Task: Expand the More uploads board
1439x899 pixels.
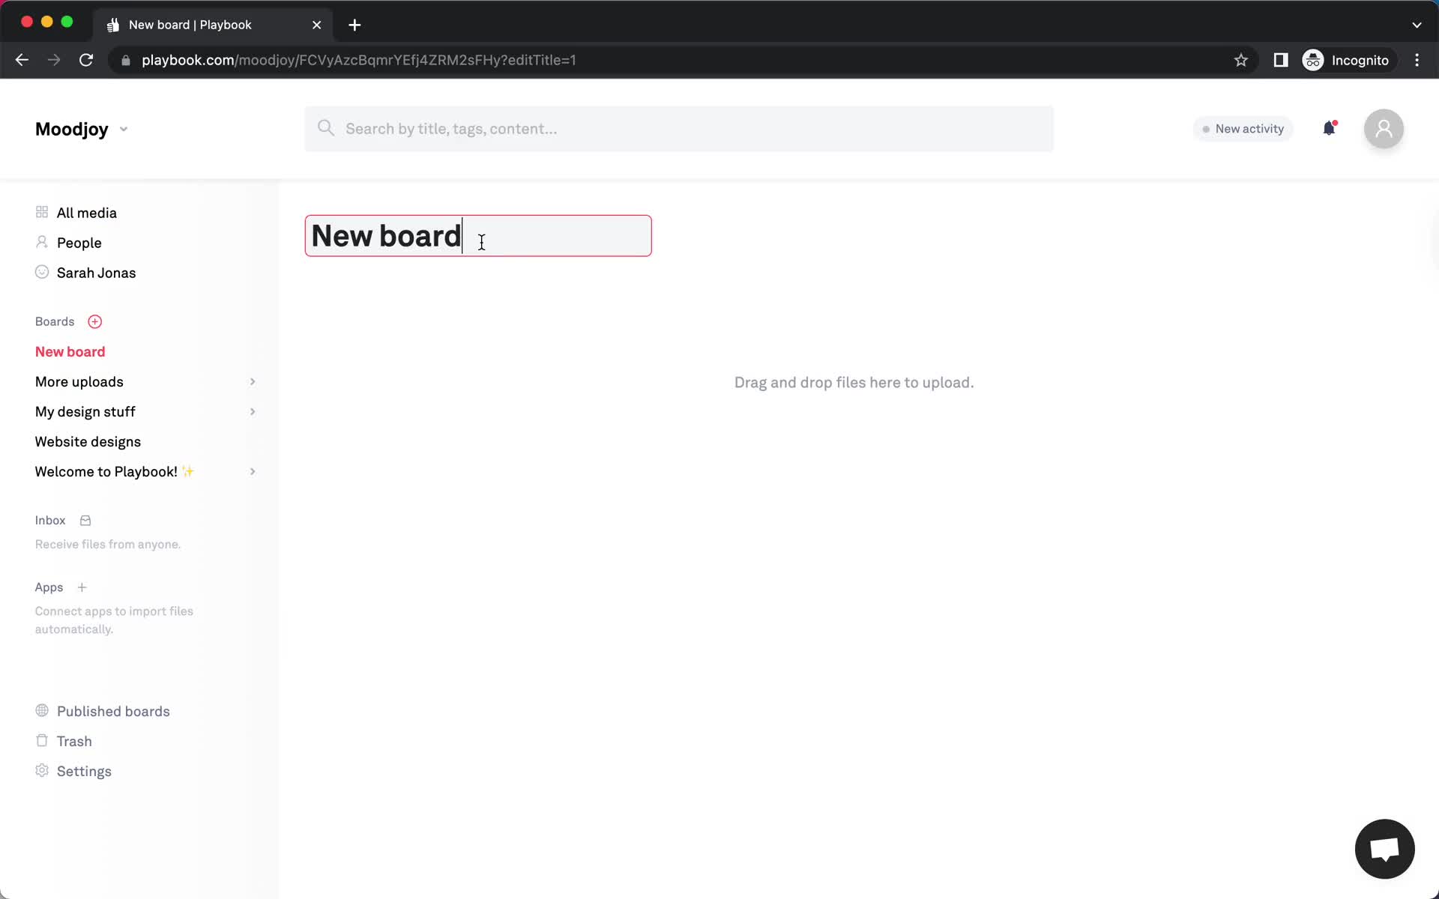Action: [x=252, y=381]
